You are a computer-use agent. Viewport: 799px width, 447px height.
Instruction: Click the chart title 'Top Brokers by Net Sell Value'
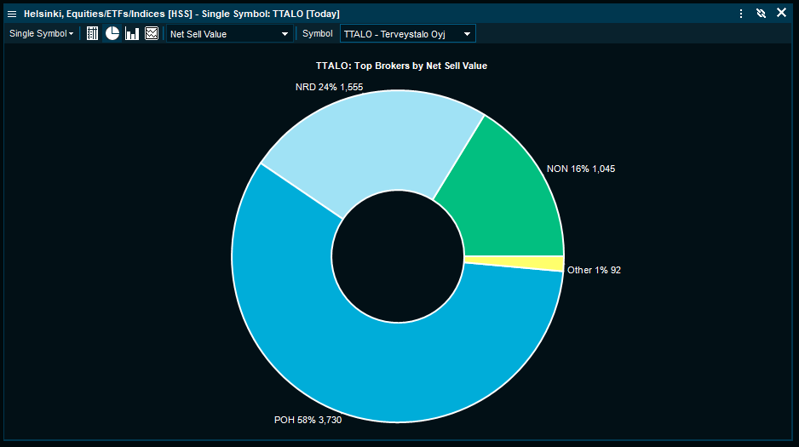click(x=401, y=66)
